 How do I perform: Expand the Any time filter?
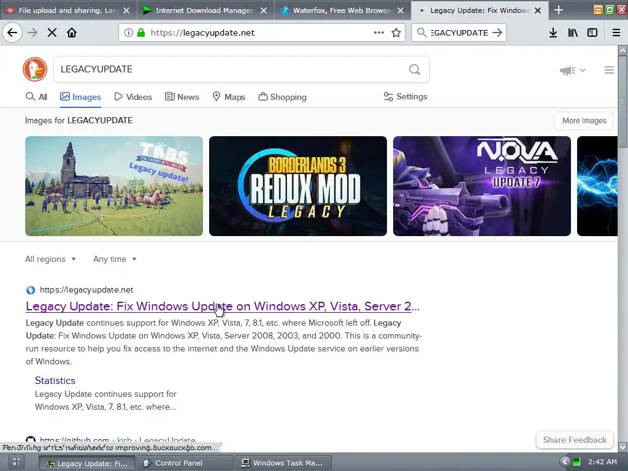(x=115, y=259)
